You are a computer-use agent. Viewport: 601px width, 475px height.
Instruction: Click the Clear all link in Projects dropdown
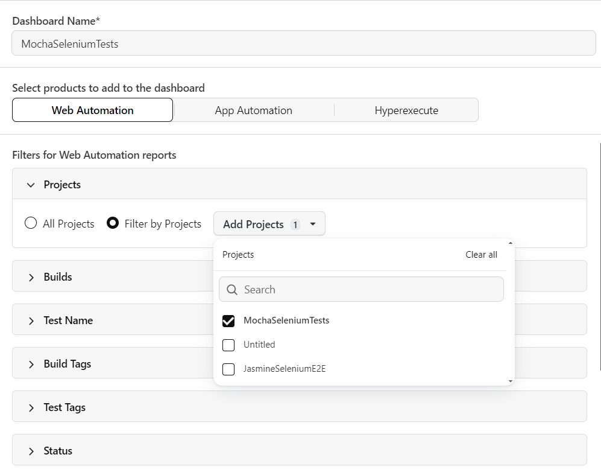(x=481, y=254)
